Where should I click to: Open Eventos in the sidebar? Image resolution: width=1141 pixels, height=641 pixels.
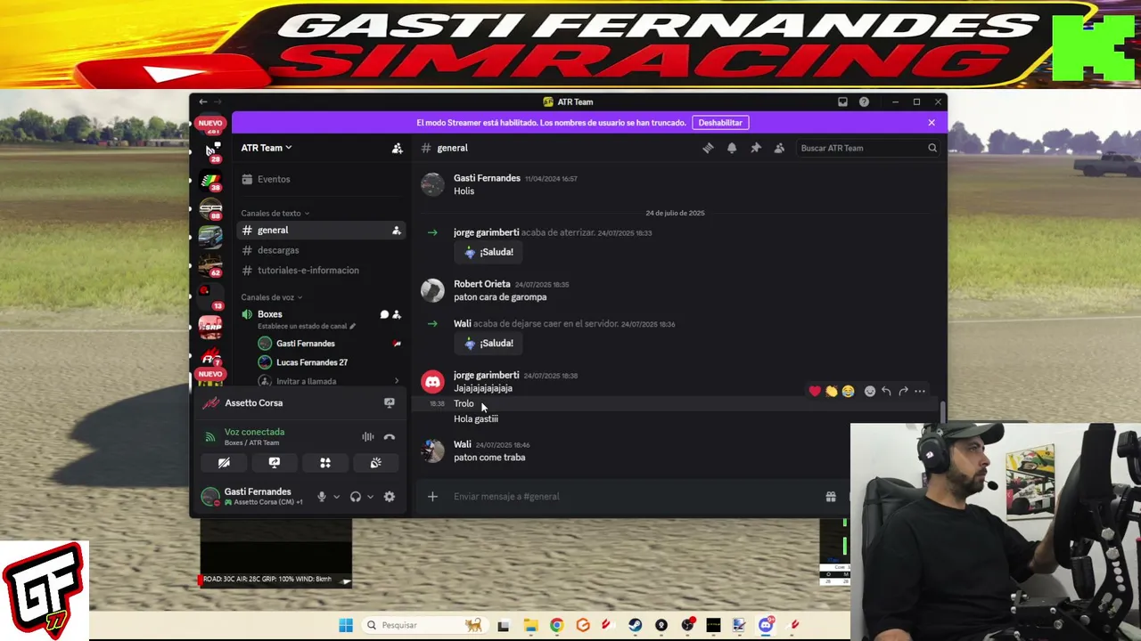point(321,179)
